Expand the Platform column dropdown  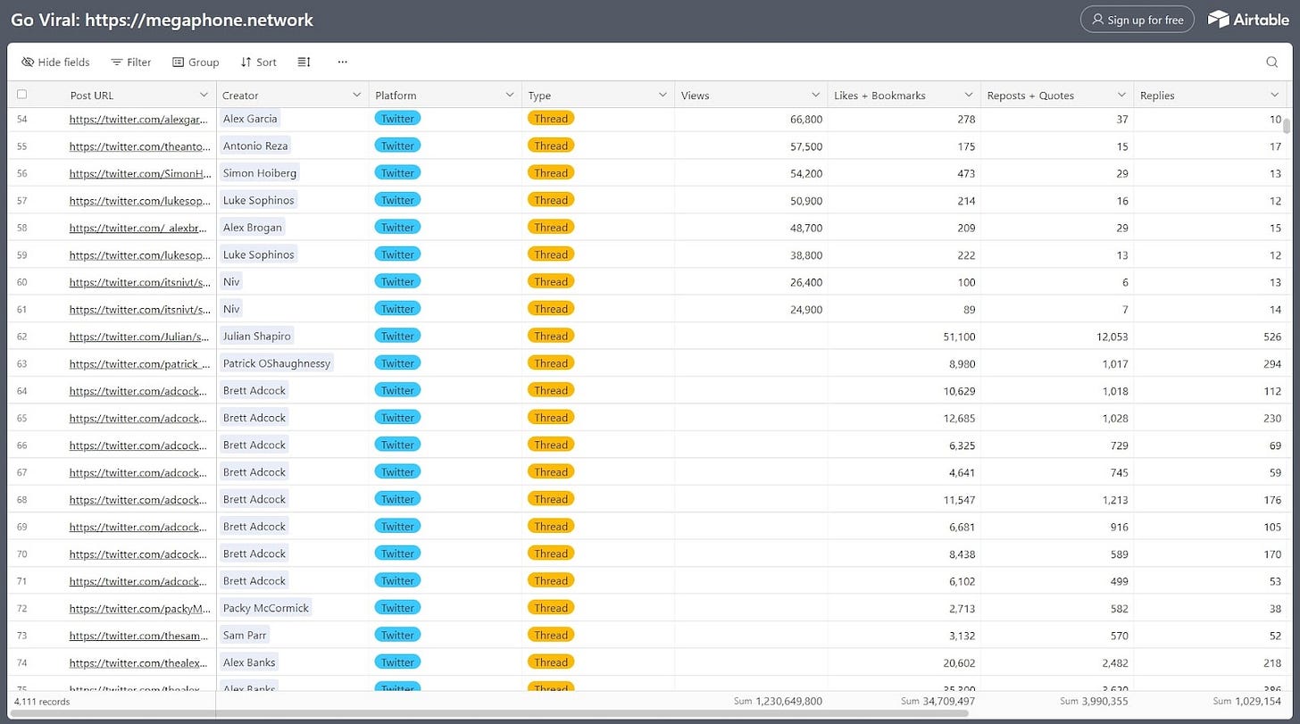click(x=510, y=96)
